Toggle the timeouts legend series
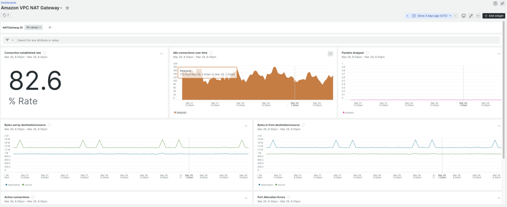Viewport: 507px width, 207px height. tap(180, 113)
